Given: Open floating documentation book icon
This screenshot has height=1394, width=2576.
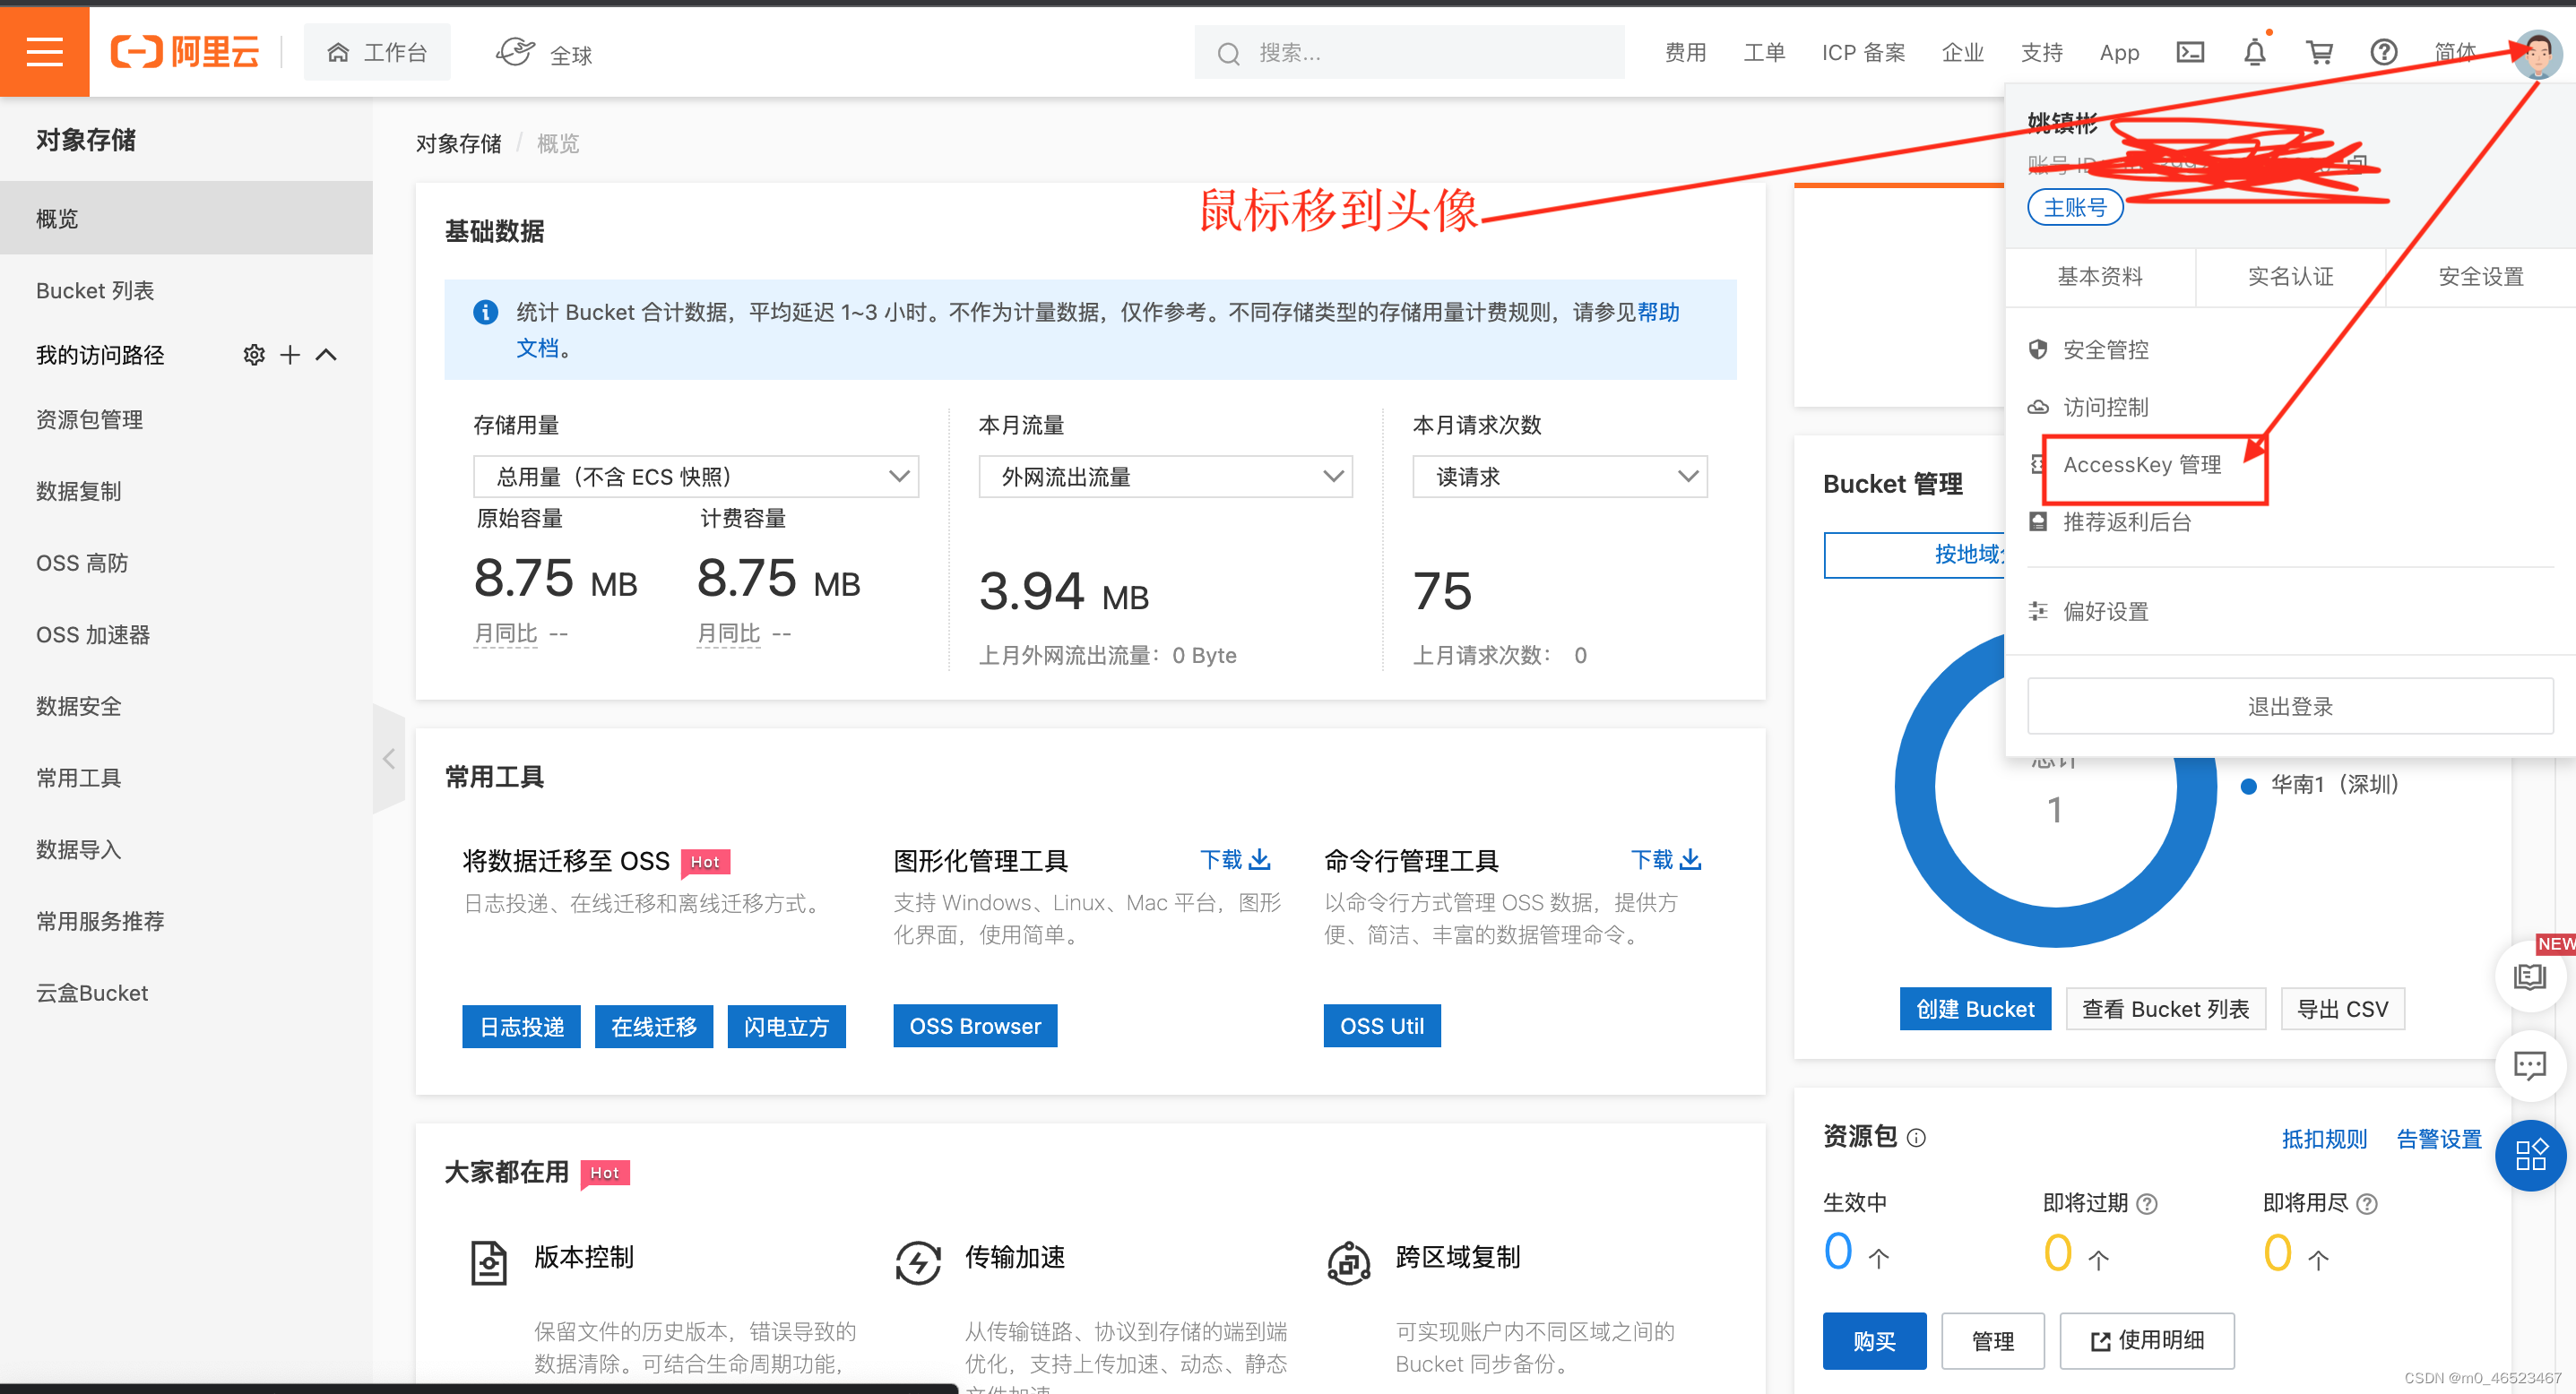Looking at the screenshot, I should tap(2530, 977).
